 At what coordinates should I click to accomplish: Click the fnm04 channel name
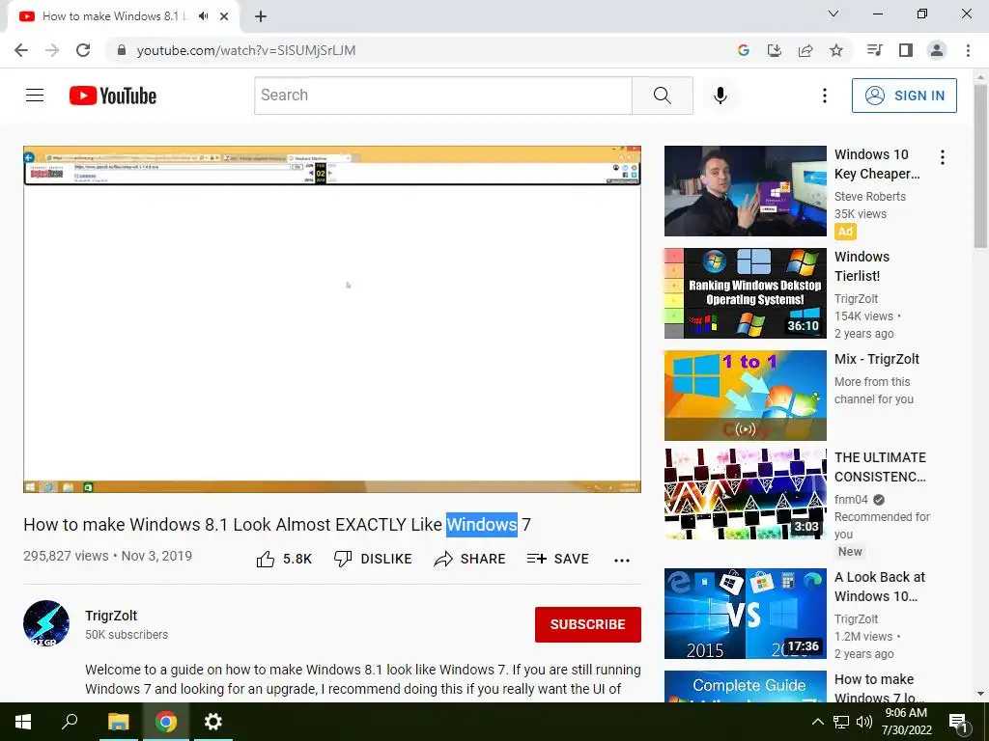tap(851, 500)
